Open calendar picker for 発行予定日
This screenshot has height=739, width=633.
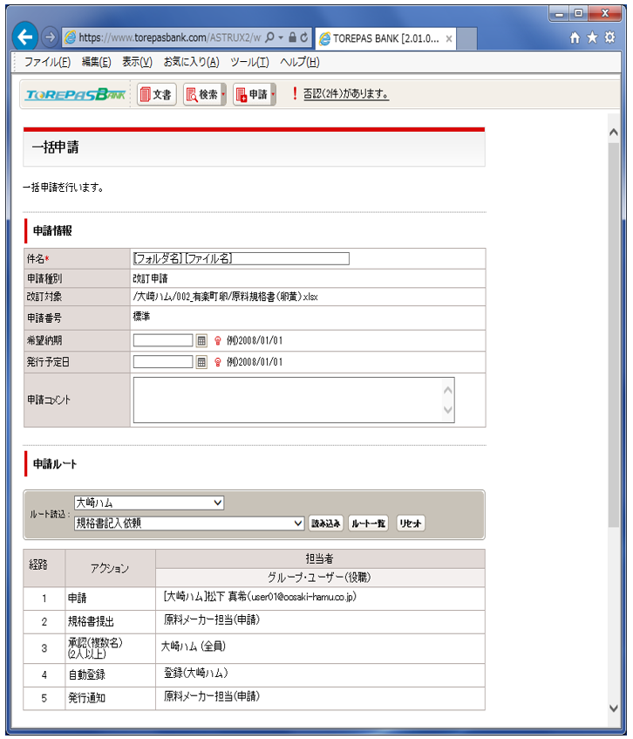pyautogui.click(x=201, y=362)
